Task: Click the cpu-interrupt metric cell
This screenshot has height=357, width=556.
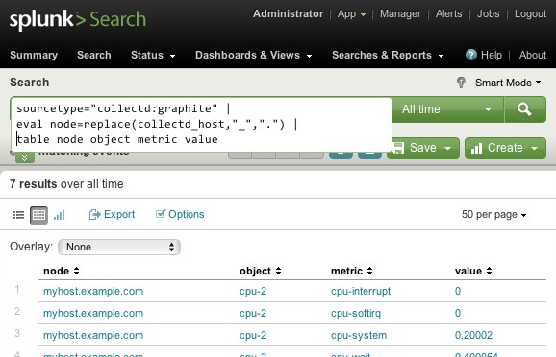Action: pyautogui.click(x=361, y=291)
